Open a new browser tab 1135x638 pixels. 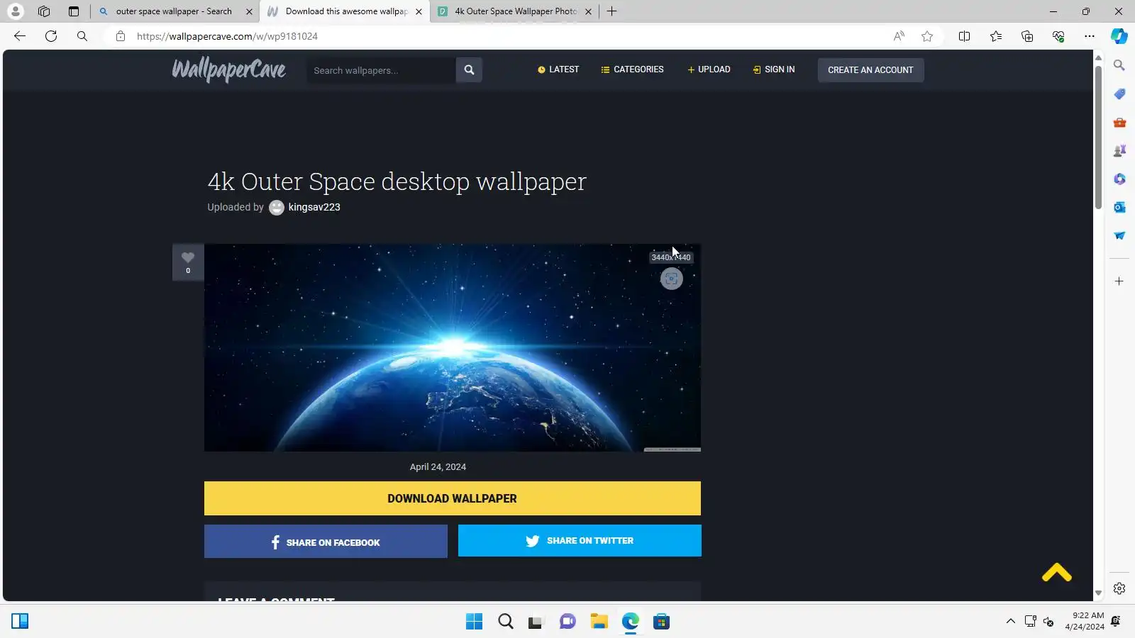coord(611,11)
